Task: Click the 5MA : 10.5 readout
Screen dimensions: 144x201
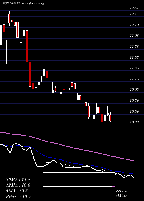Action: pyautogui.click(x=17, y=191)
